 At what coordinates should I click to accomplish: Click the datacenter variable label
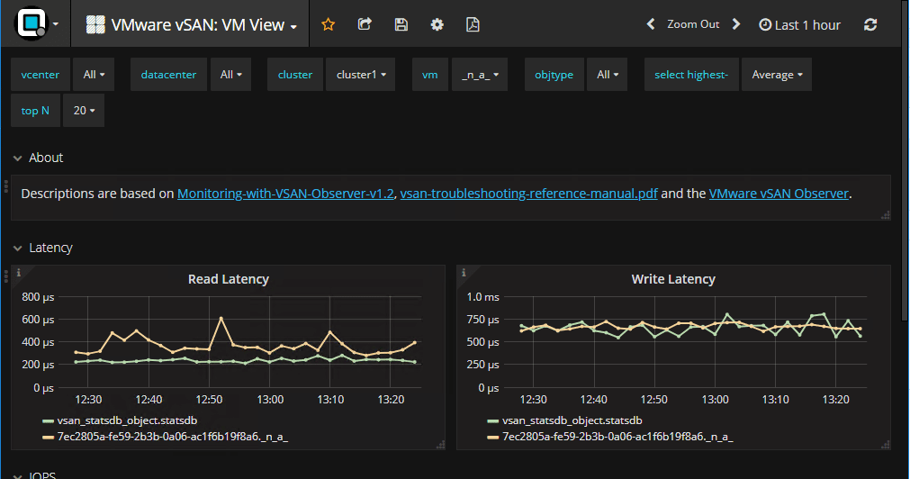pyautogui.click(x=168, y=75)
